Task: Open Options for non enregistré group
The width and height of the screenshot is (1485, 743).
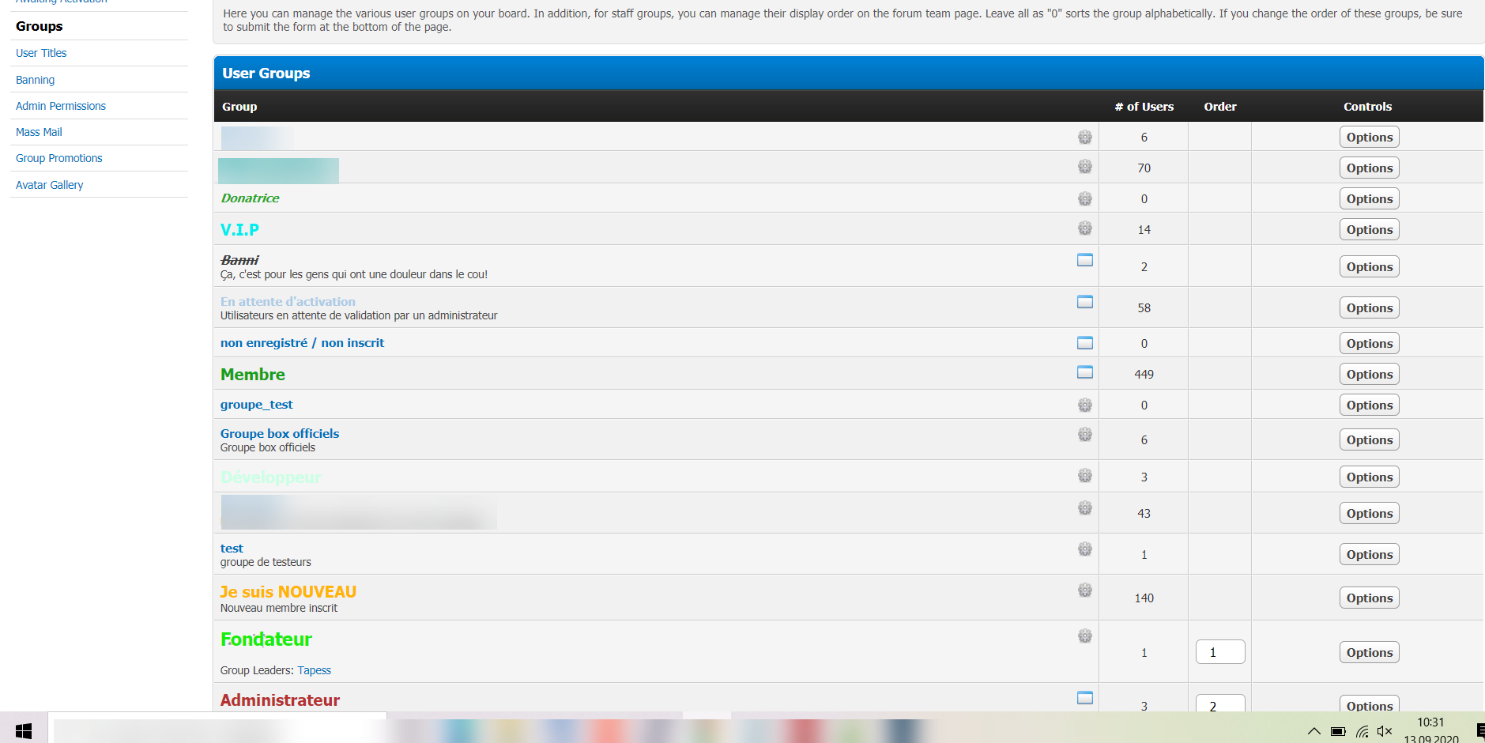Action: [x=1370, y=344]
